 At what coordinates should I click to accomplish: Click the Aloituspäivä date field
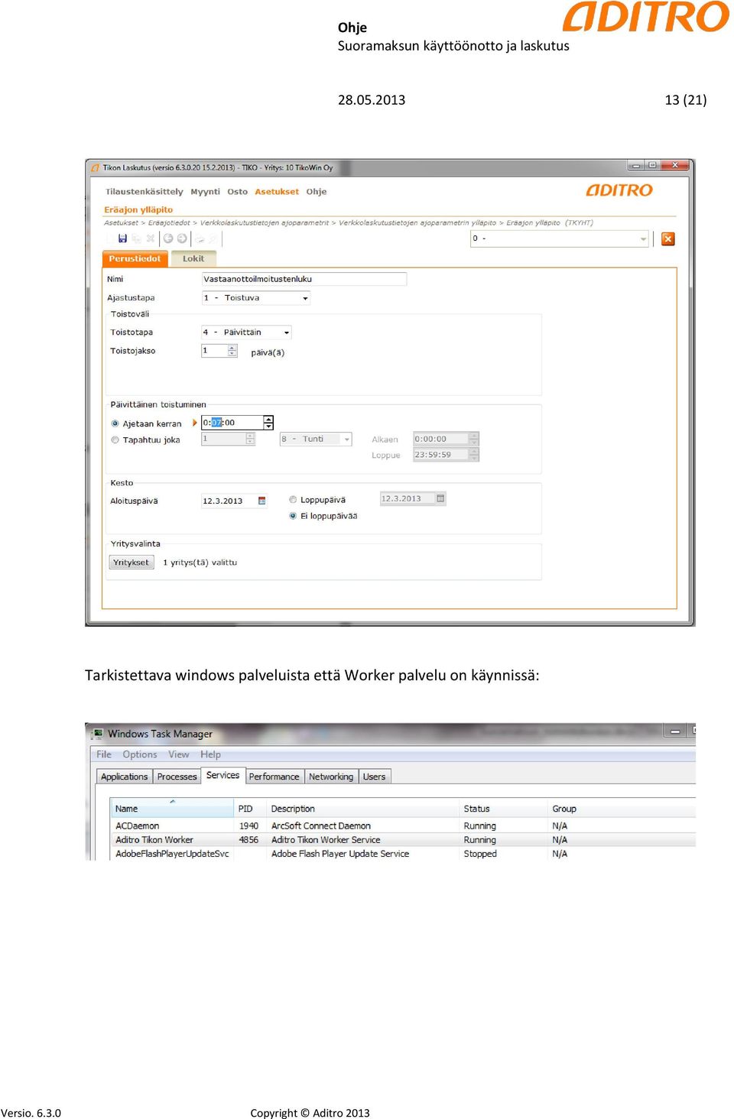click(x=234, y=501)
